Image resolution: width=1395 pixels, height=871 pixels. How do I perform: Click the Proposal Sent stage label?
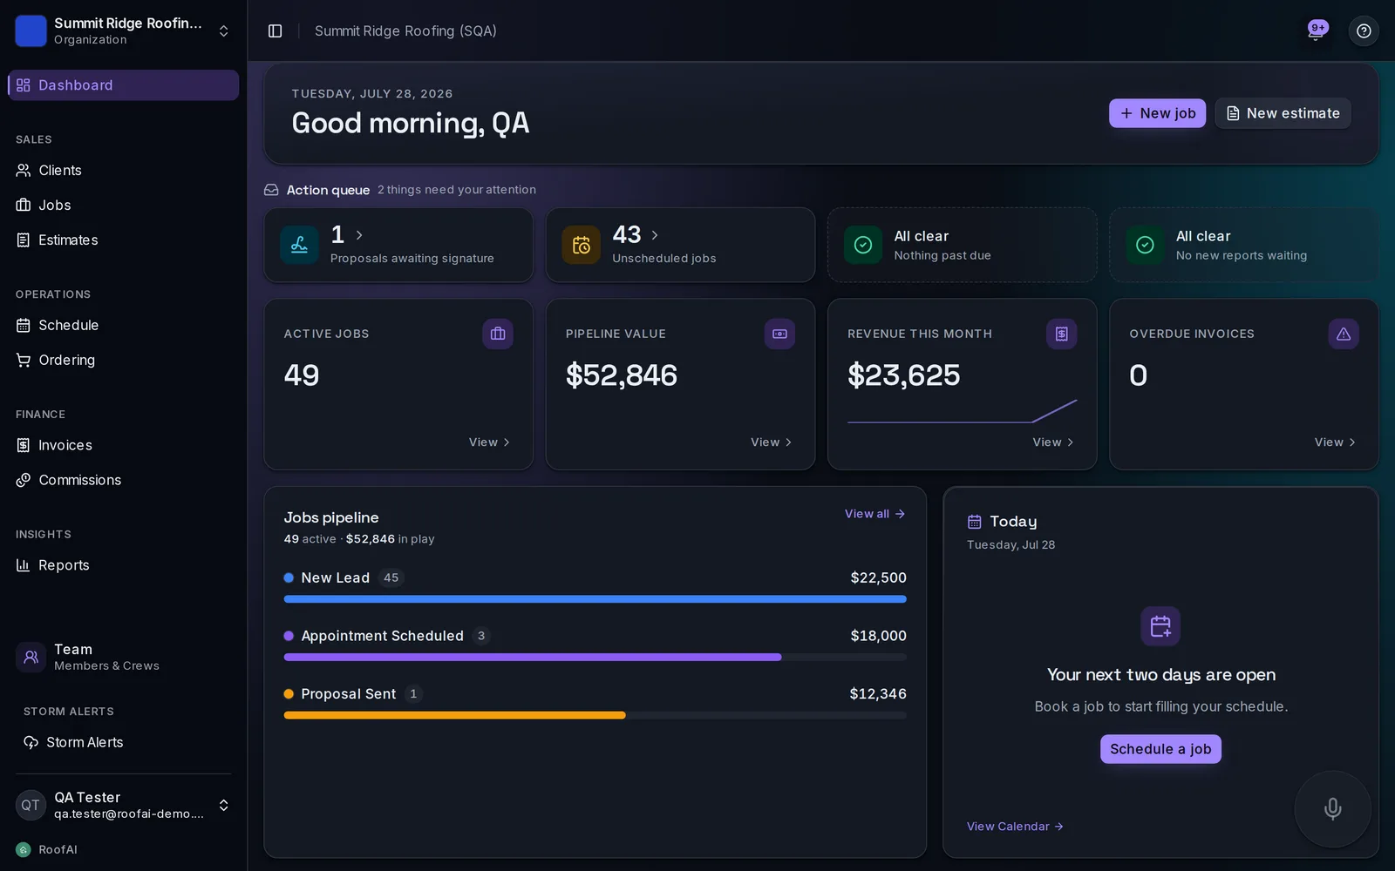(x=348, y=694)
